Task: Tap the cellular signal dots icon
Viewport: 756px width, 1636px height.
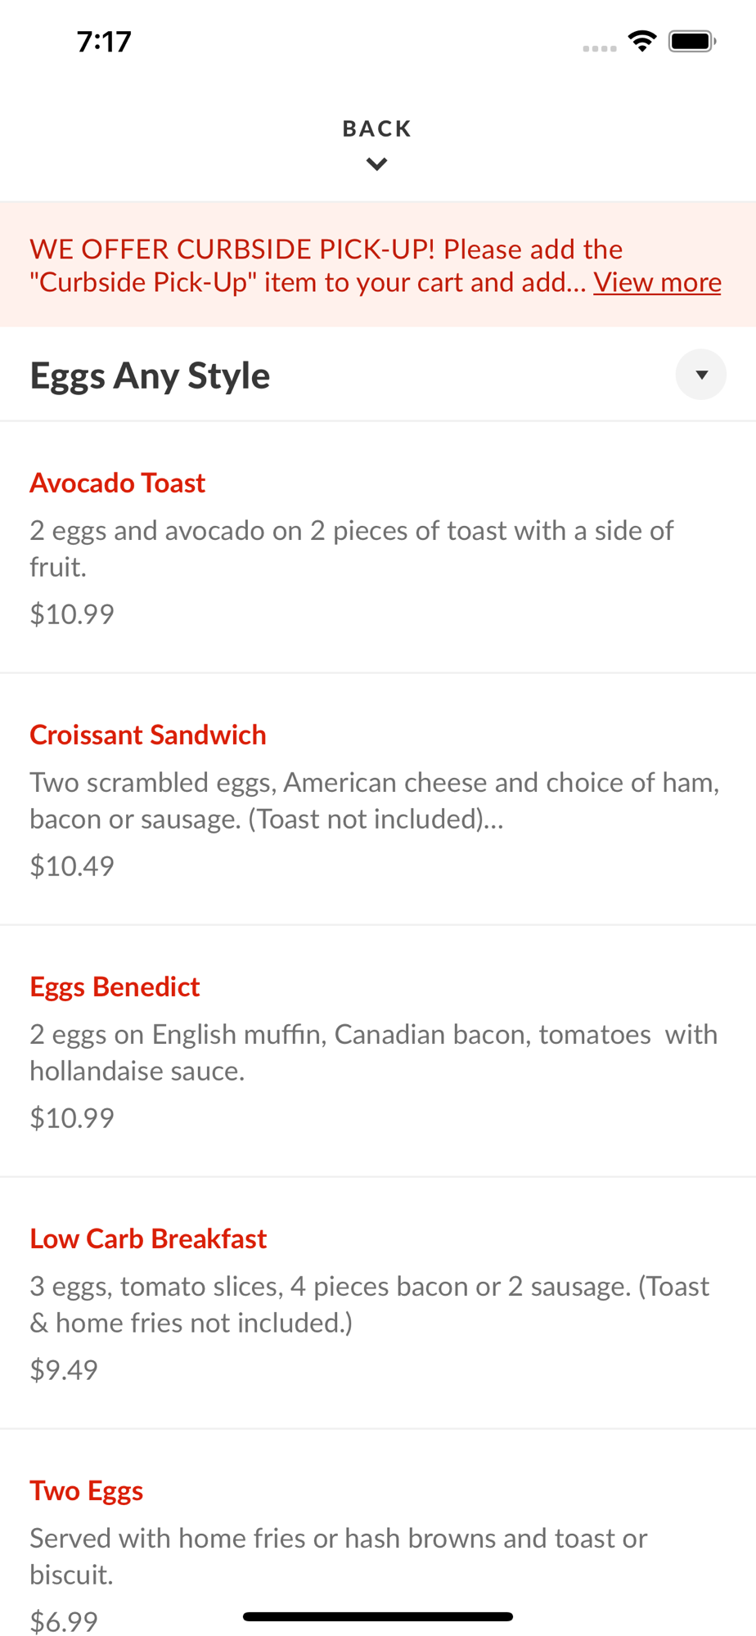Action: [x=599, y=49]
